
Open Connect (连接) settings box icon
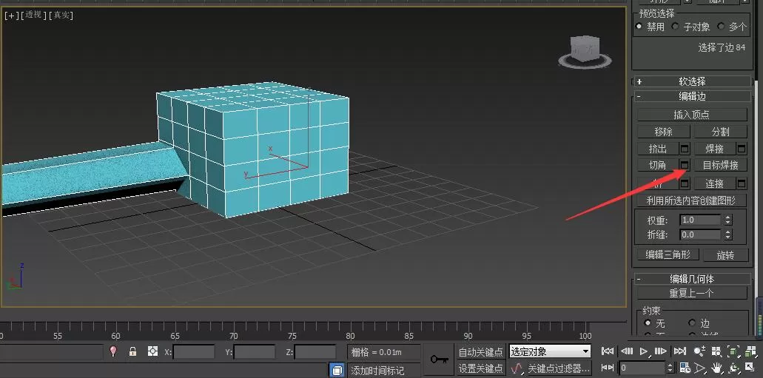[742, 183]
